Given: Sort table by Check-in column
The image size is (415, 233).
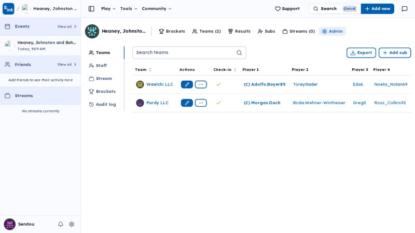Looking at the screenshot, I should pos(225,70).
